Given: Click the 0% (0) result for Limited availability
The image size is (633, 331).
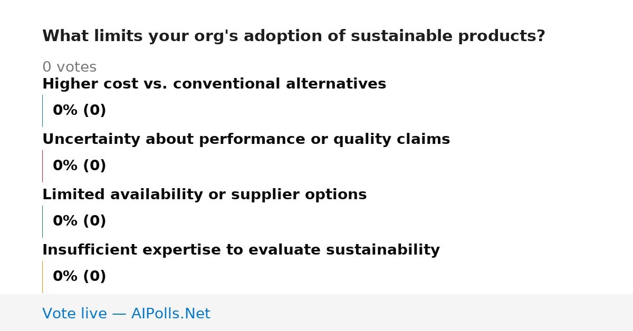Looking at the screenshot, I should coord(79,221).
